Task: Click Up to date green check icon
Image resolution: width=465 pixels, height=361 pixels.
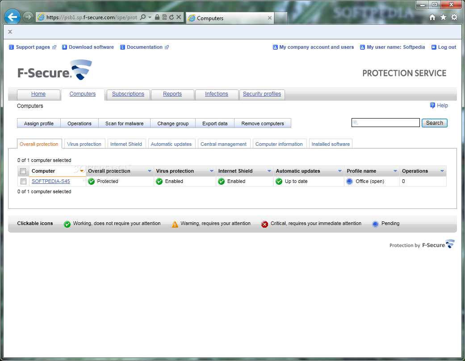Action: click(x=279, y=181)
